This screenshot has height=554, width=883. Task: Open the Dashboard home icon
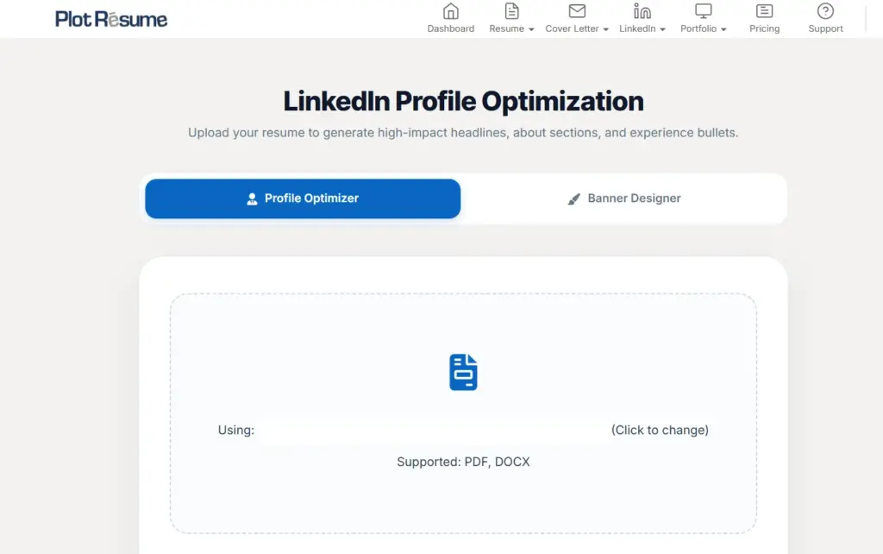(x=451, y=12)
